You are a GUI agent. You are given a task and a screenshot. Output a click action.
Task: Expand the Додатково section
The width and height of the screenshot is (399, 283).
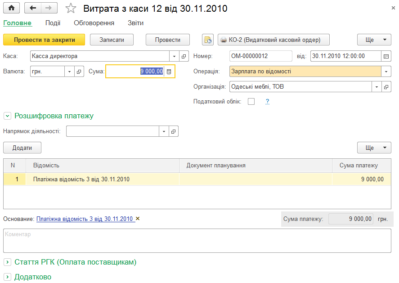coord(7,277)
